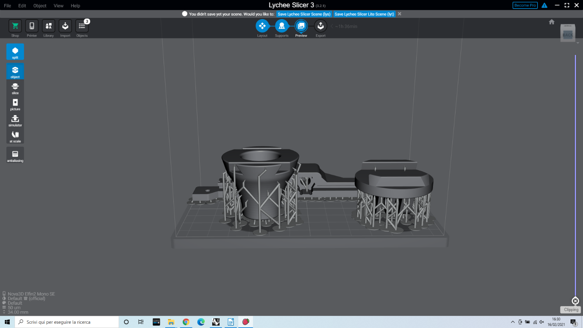Open the File menu
Viewport: 583px width, 328px height.
point(7,5)
